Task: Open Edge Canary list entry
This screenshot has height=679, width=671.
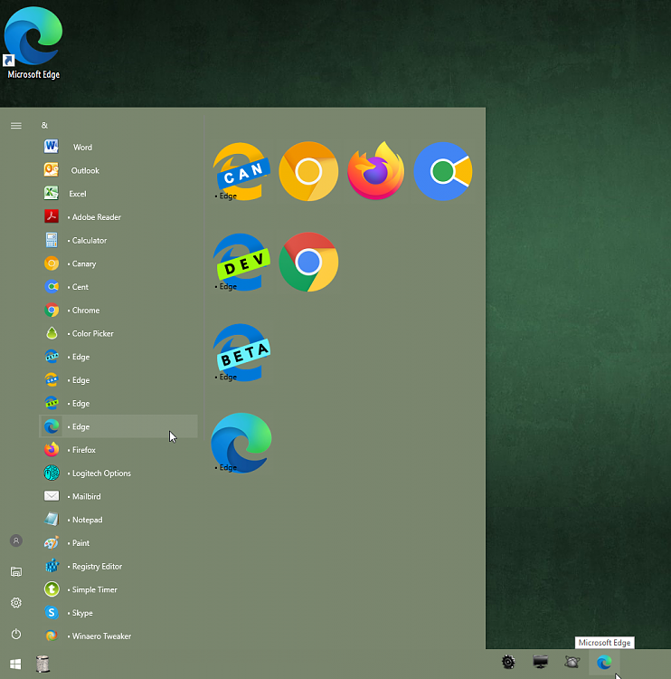Action: coord(118,380)
